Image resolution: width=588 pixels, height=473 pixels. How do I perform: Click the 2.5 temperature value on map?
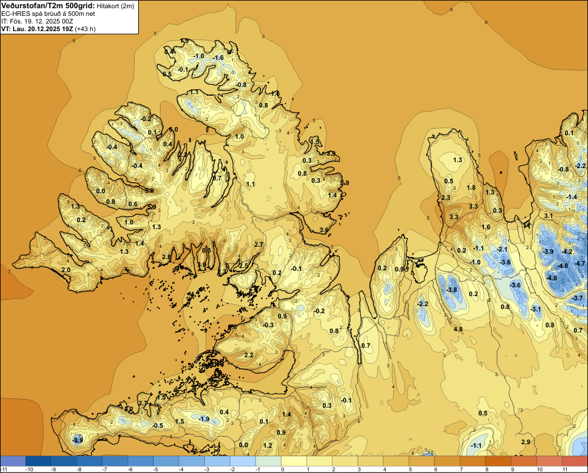pos(243,266)
